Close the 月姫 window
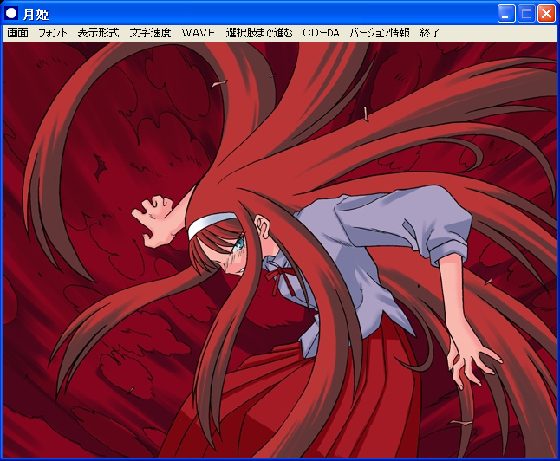The image size is (560, 461). coord(546,14)
